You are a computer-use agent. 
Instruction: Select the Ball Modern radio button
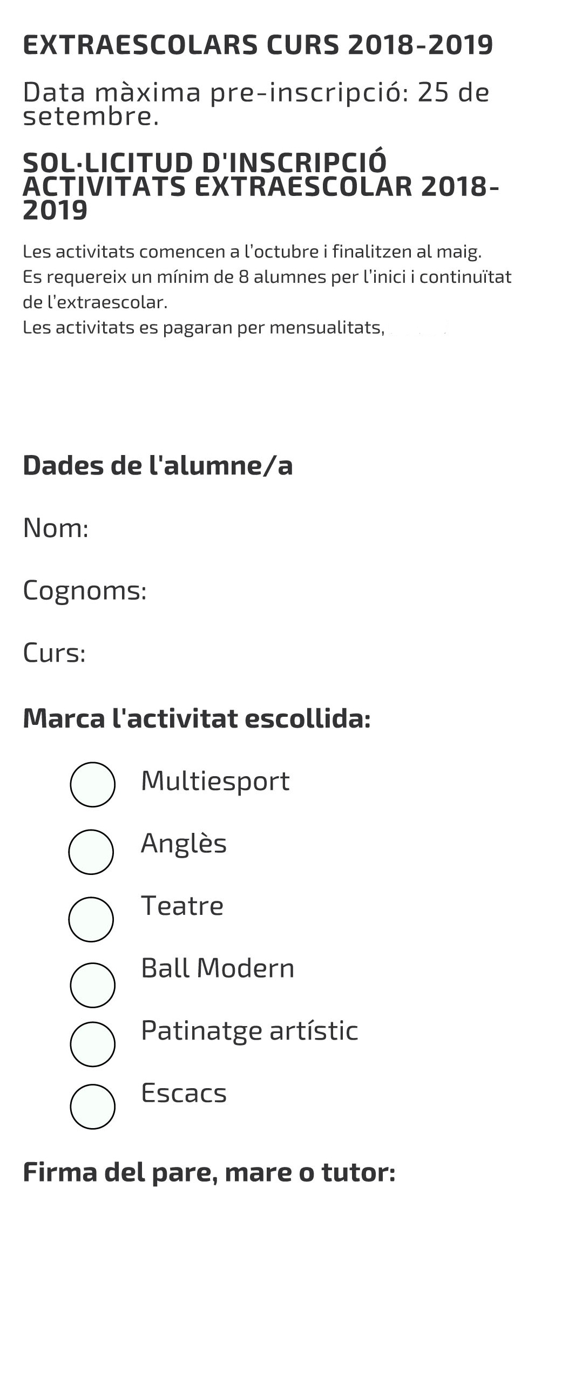pos(92,985)
